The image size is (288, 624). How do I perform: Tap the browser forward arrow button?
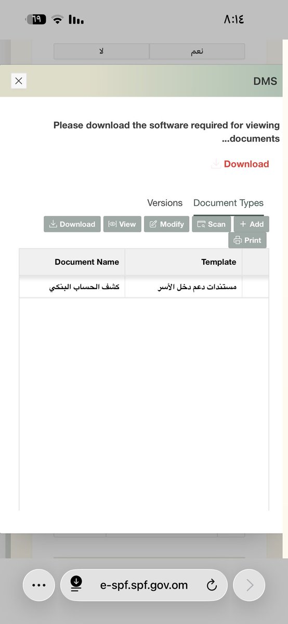point(250,585)
